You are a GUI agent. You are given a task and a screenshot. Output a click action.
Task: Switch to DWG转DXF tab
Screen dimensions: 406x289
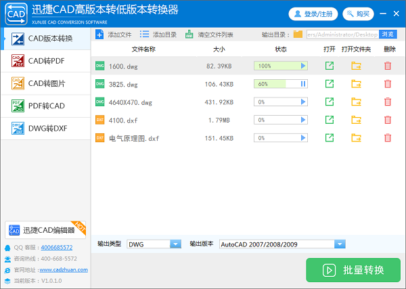pos(46,128)
